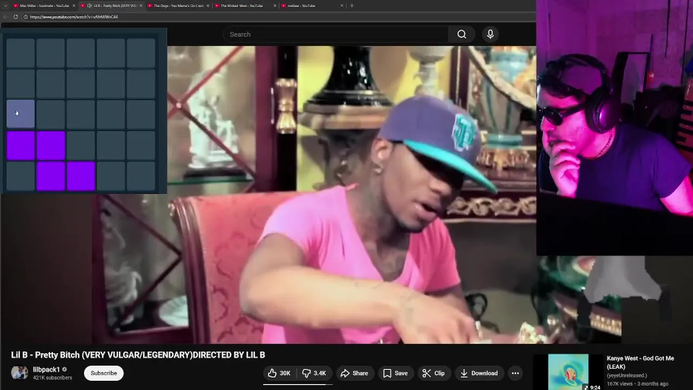Switch to The Dogs - You Mama's tab
Image resolution: width=693 pixels, height=390 pixels.
point(178,5)
